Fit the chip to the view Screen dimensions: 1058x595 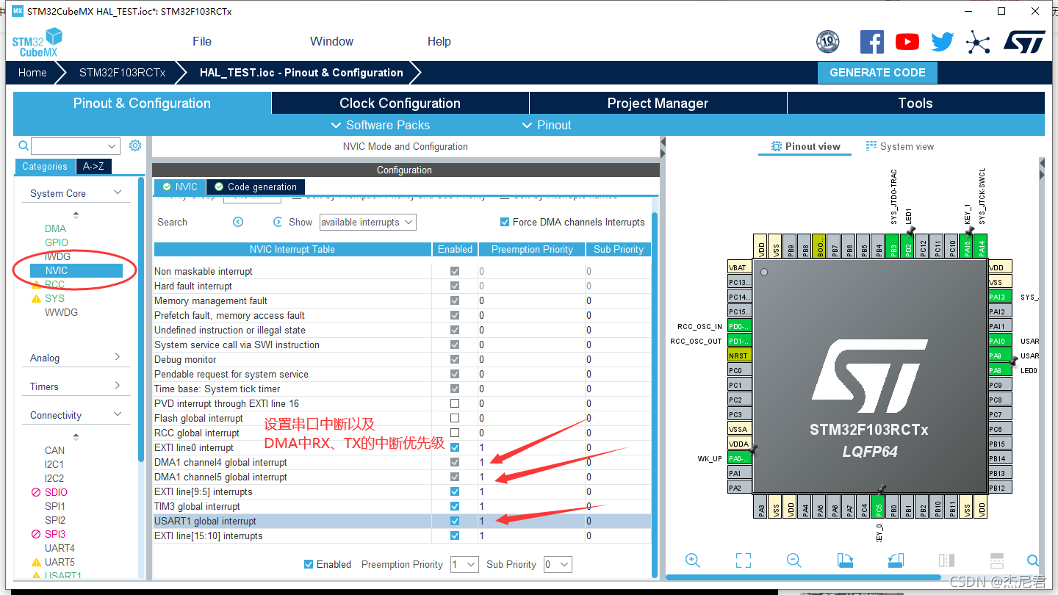click(x=744, y=560)
